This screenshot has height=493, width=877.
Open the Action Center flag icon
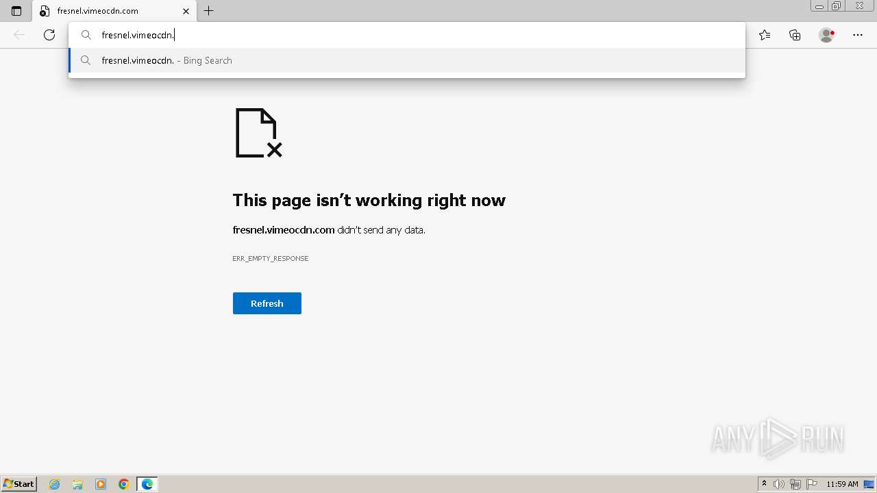pos(812,484)
